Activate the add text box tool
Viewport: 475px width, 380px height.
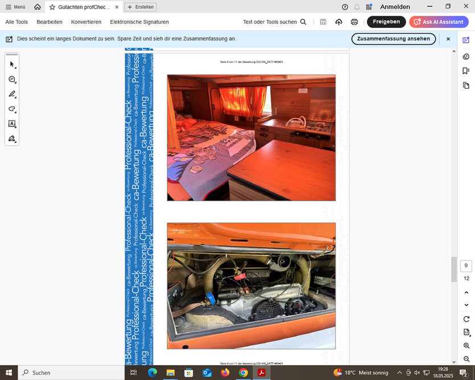(x=12, y=124)
